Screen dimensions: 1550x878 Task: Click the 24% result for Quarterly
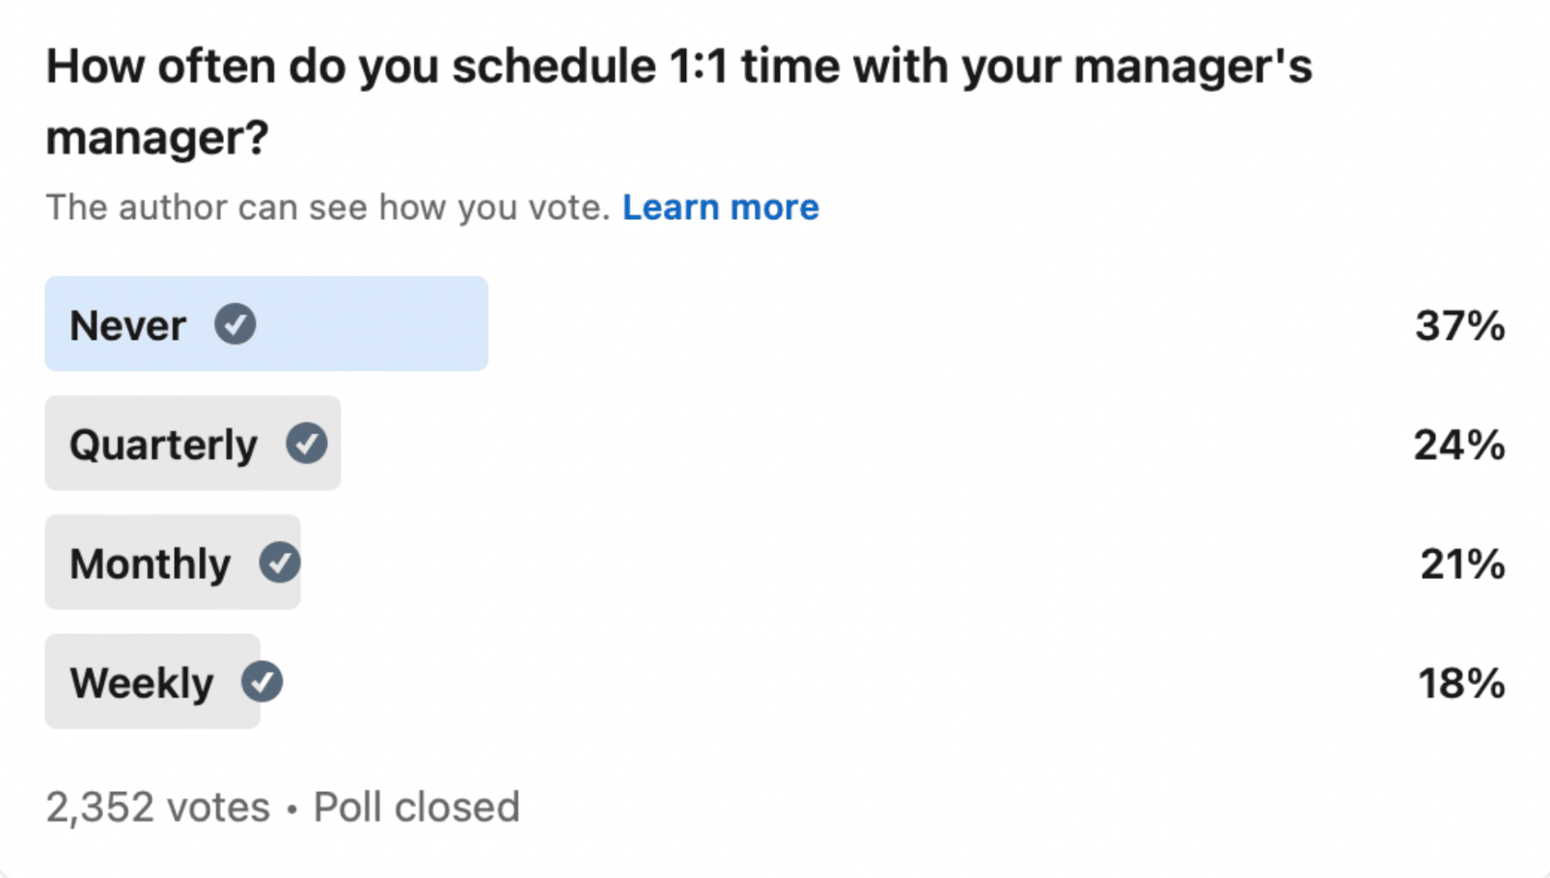pos(1459,446)
